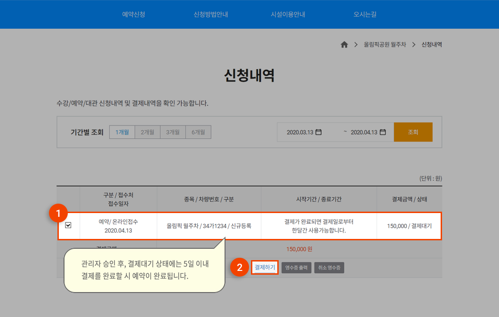
Task: Open the 오시는길 menu
Action: coord(365,14)
